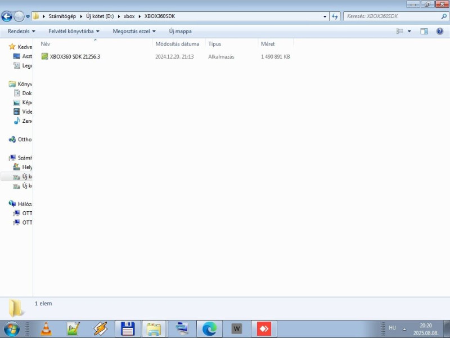Viewport: 450px width, 338px height.
Task: Open recent locations dropdown beside Forward arrow
Action: point(28,17)
